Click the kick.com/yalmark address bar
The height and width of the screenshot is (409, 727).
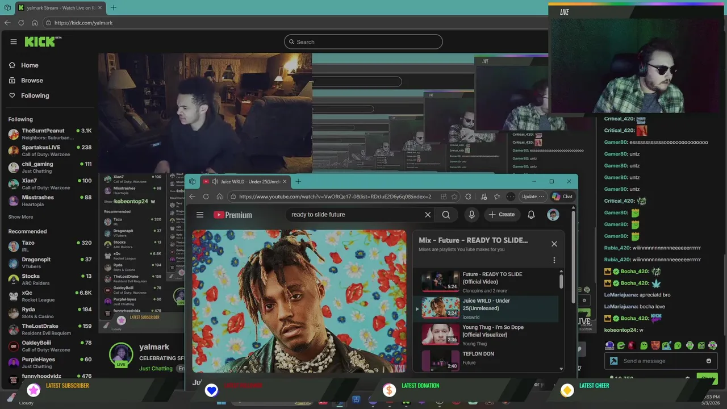[295, 23]
